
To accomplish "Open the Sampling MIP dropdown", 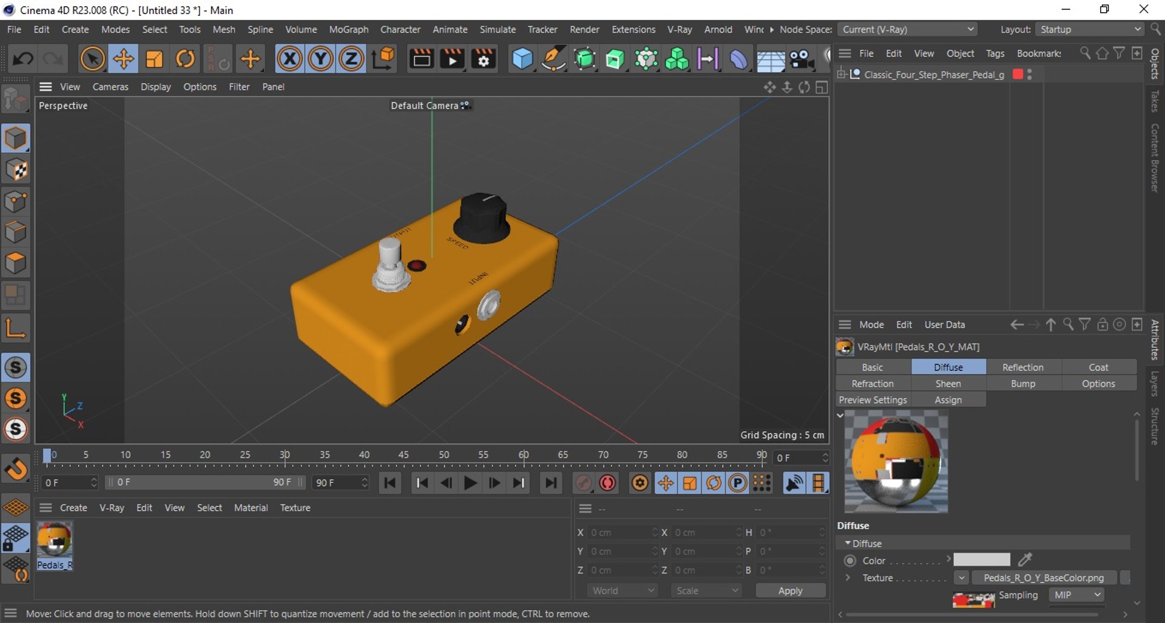I will (1077, 595).
